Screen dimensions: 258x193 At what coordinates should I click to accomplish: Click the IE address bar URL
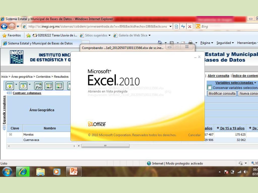(98, 26)
